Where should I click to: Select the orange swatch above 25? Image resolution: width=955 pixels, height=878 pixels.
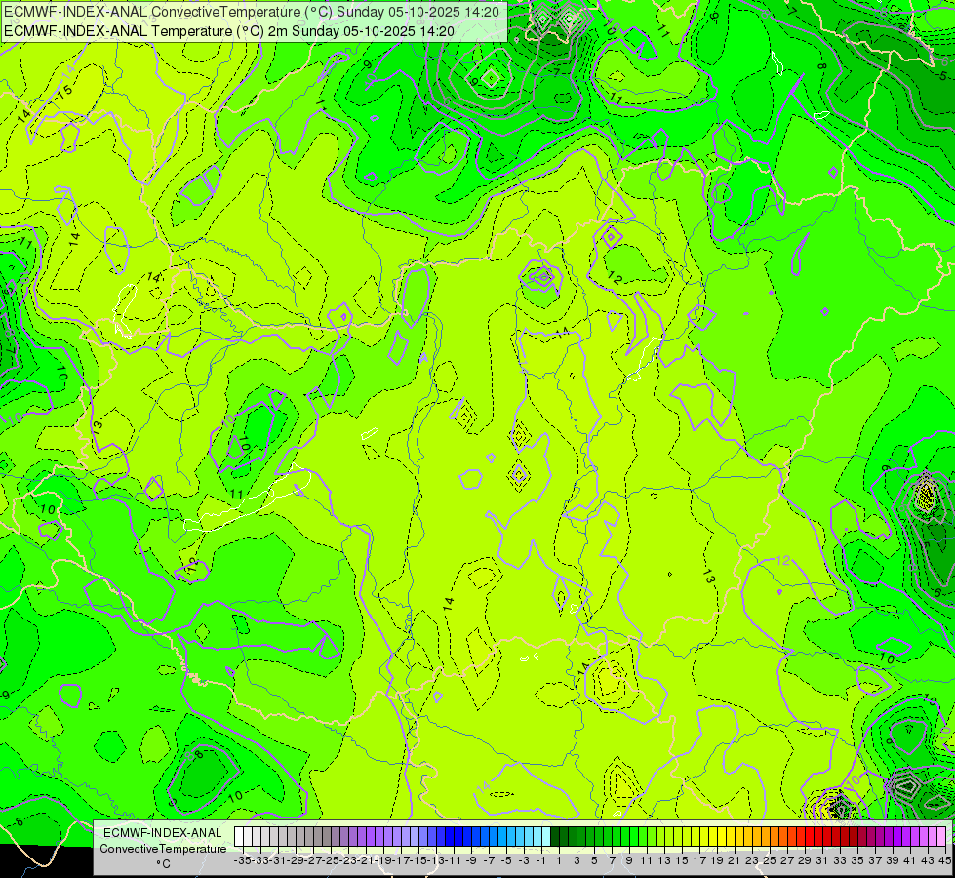[x=766, y=837]
